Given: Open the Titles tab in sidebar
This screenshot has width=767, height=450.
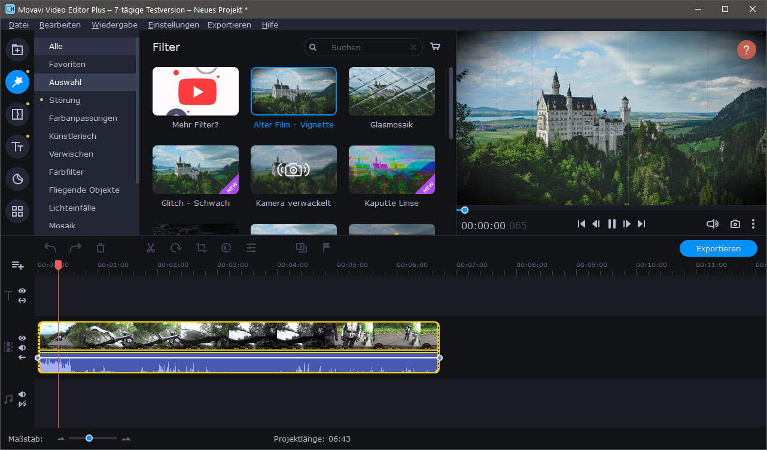Looking at the screenshot, I should click(17, 146).
